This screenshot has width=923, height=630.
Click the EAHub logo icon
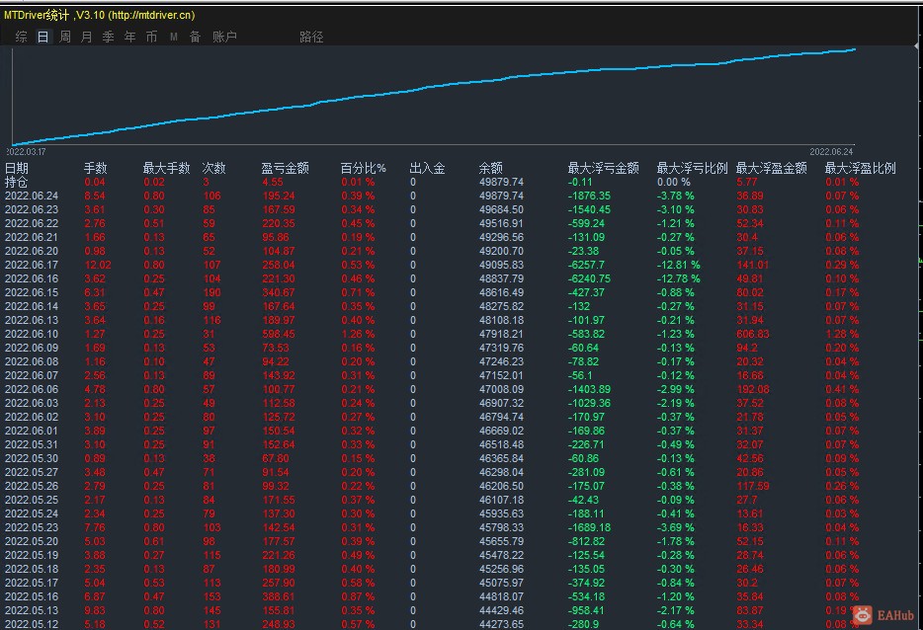tap(863, 615)
